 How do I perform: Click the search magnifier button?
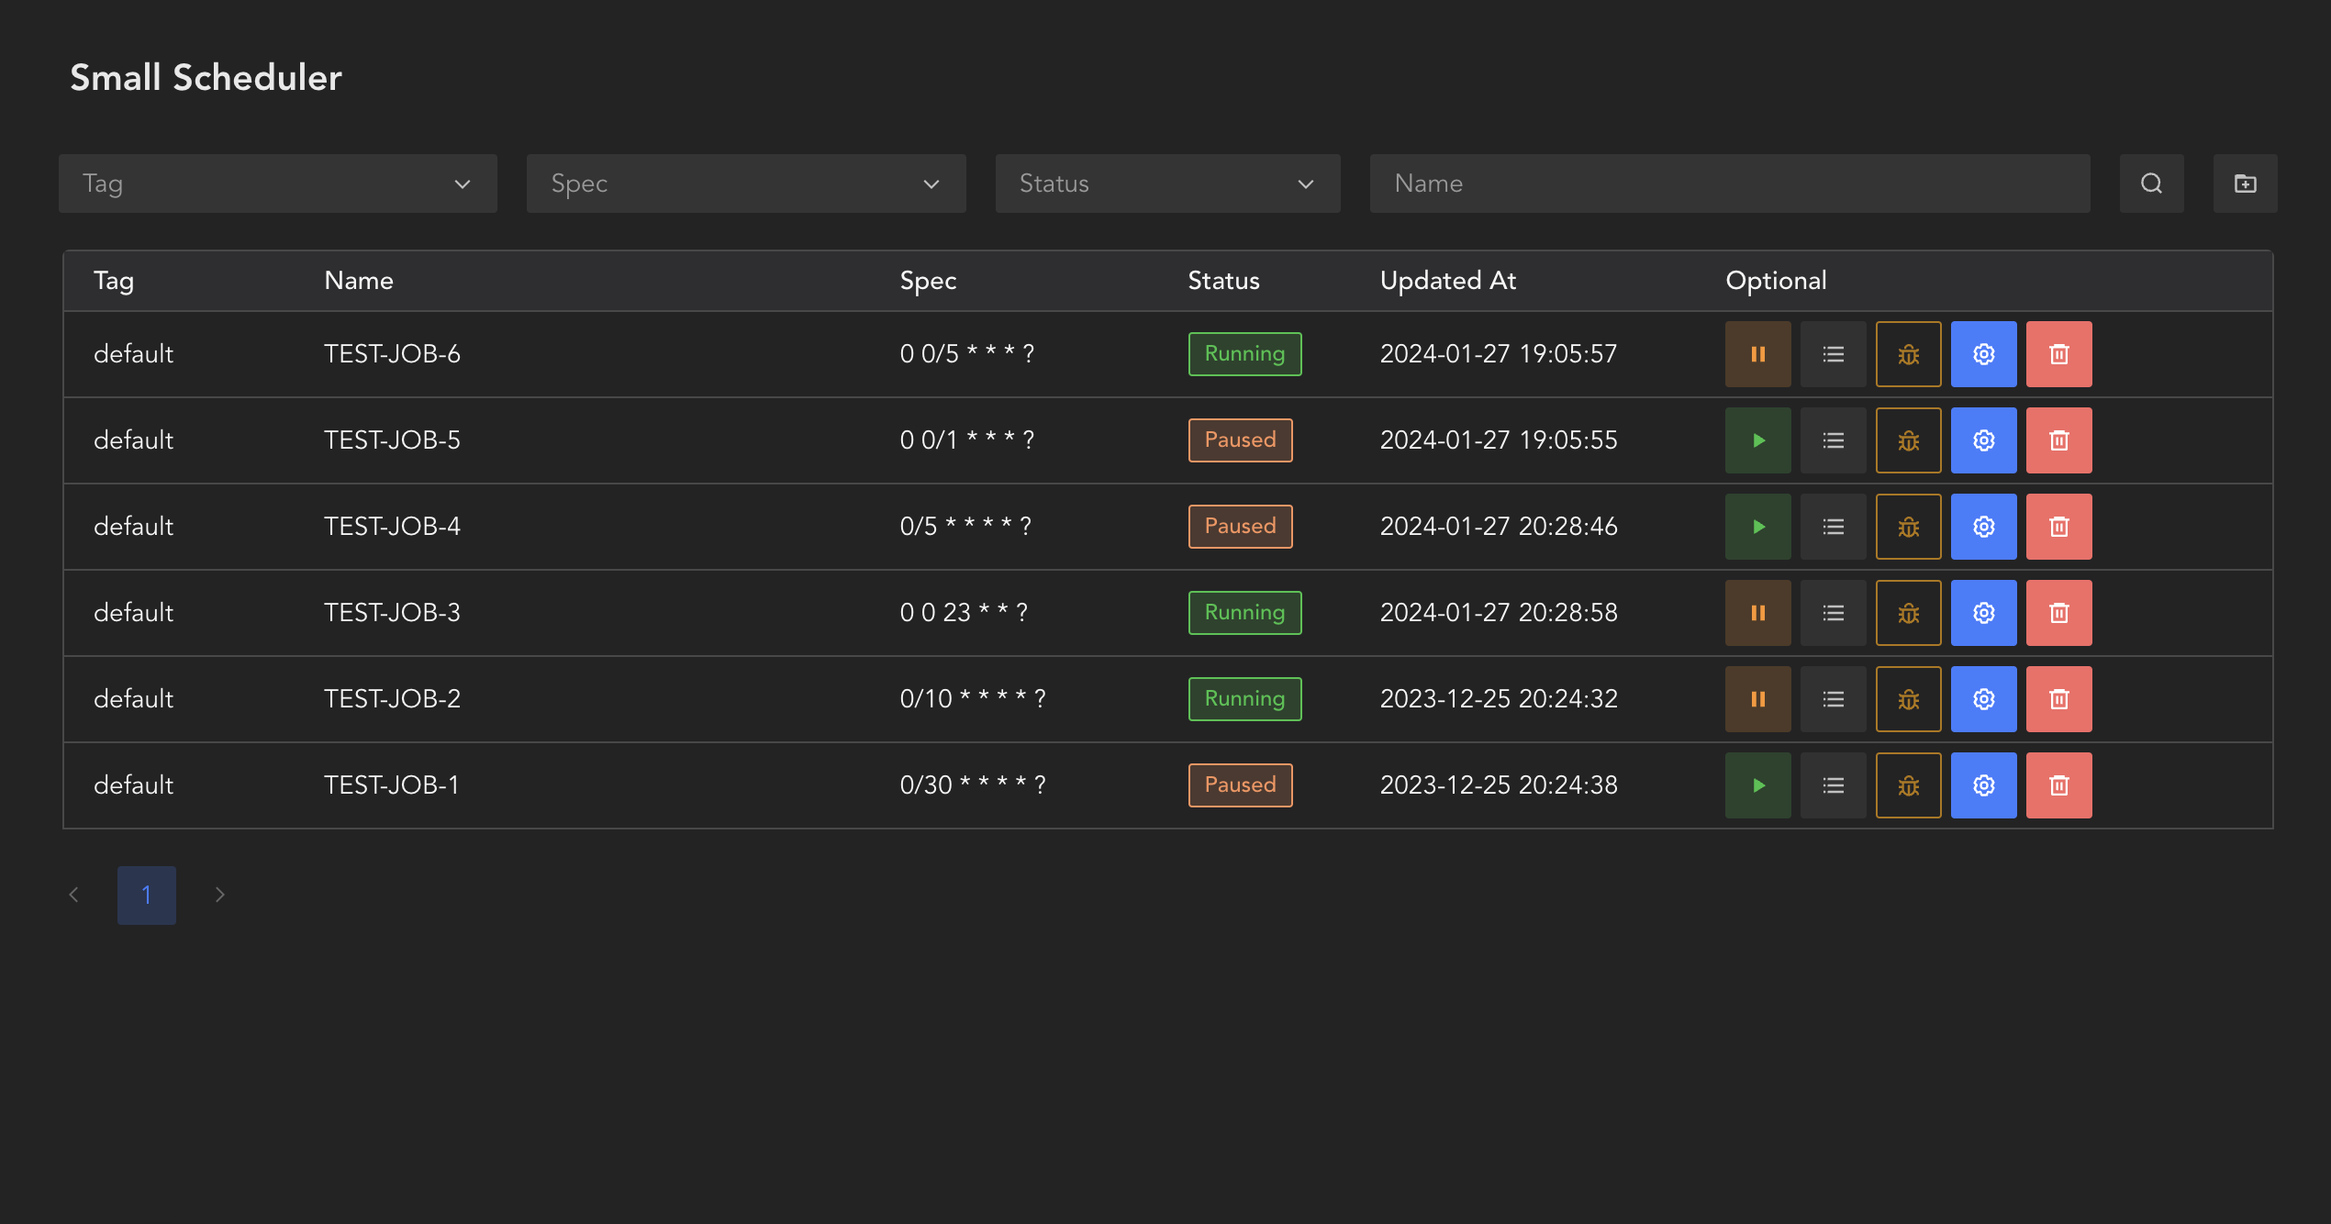point(2151,184)
